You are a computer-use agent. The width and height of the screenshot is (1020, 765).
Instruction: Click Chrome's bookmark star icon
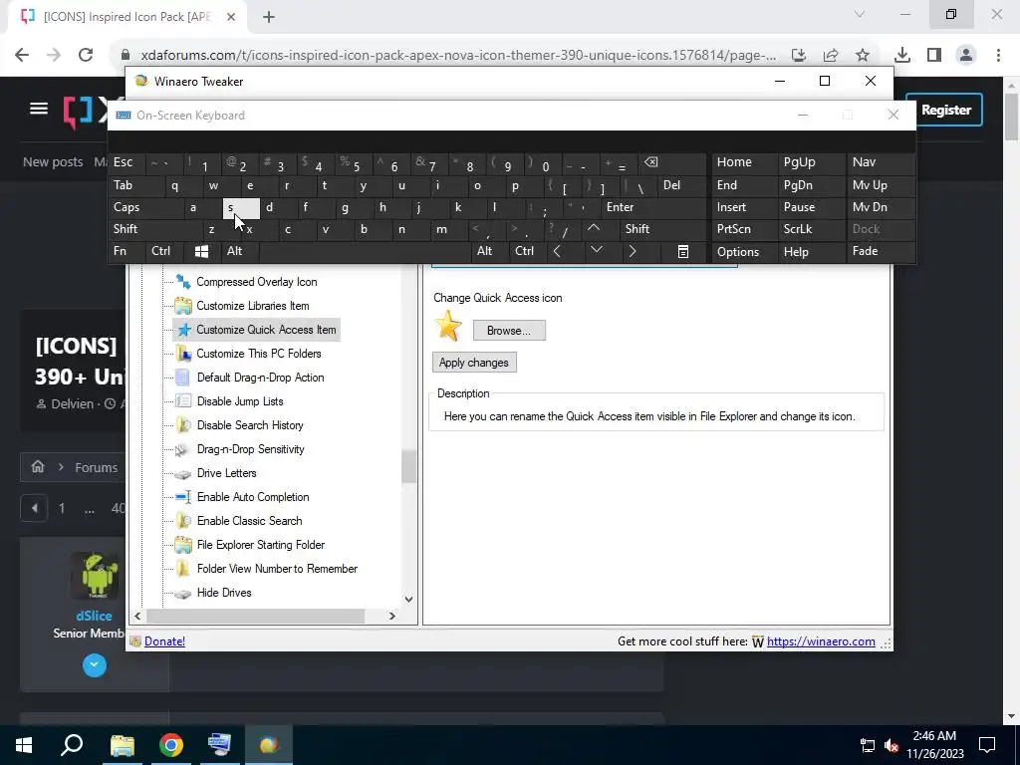[863, 56]
